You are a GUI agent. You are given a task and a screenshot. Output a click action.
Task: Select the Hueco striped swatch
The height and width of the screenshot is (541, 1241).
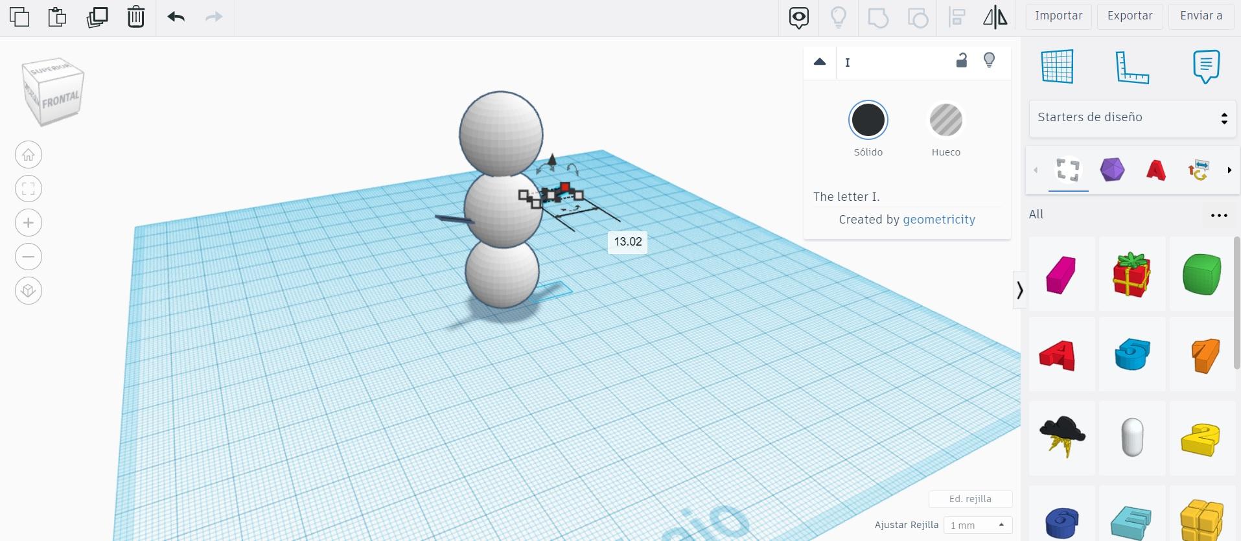[x=946, y=120]
